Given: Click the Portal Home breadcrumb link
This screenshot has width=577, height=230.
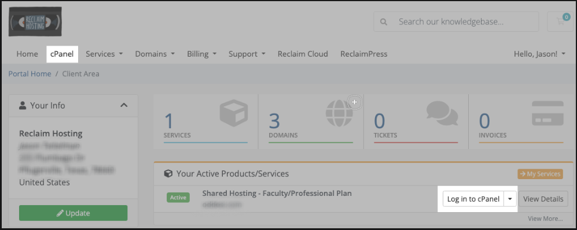Looking at the screenshot, I should click(x=30, y=74).
